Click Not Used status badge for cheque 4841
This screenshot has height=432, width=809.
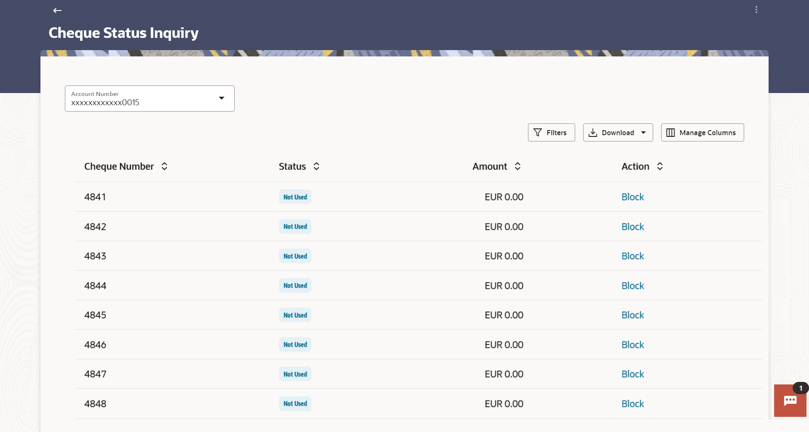tap(295, 197)
